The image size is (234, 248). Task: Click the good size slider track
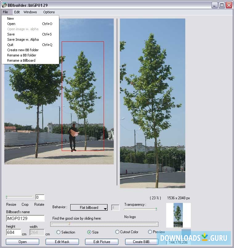(x=104, y=224)
